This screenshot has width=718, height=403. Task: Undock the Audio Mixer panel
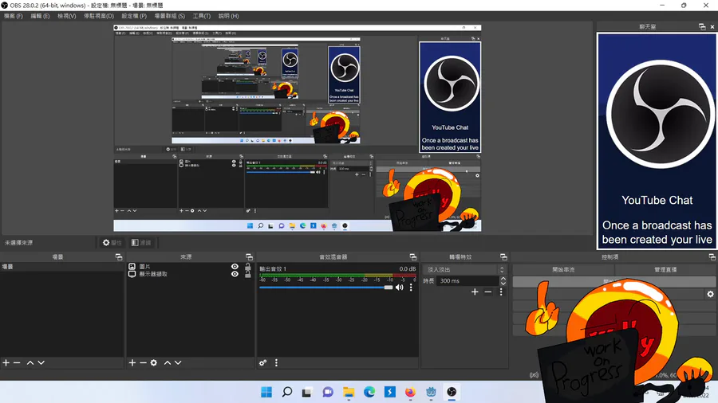coord(413,257)
